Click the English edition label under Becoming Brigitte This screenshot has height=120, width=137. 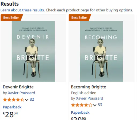[84, 93]
